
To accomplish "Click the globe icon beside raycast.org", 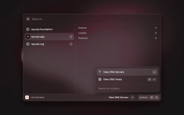I will [x=28, y=44].
